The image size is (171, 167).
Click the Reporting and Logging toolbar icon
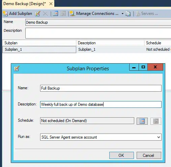click(128, 14)
